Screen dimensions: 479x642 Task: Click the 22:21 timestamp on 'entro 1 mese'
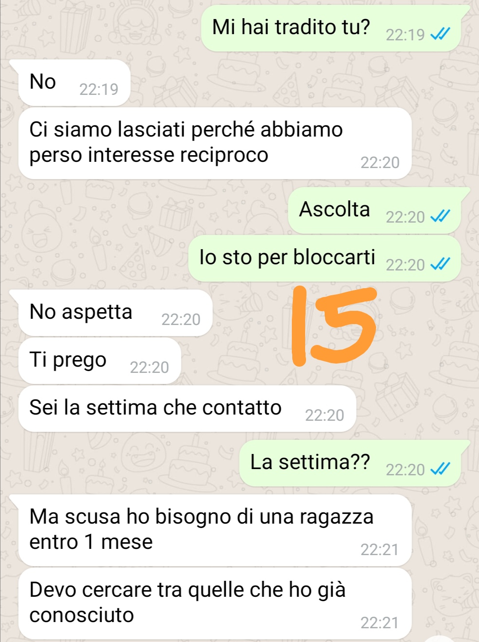click(x=380, y=550)
